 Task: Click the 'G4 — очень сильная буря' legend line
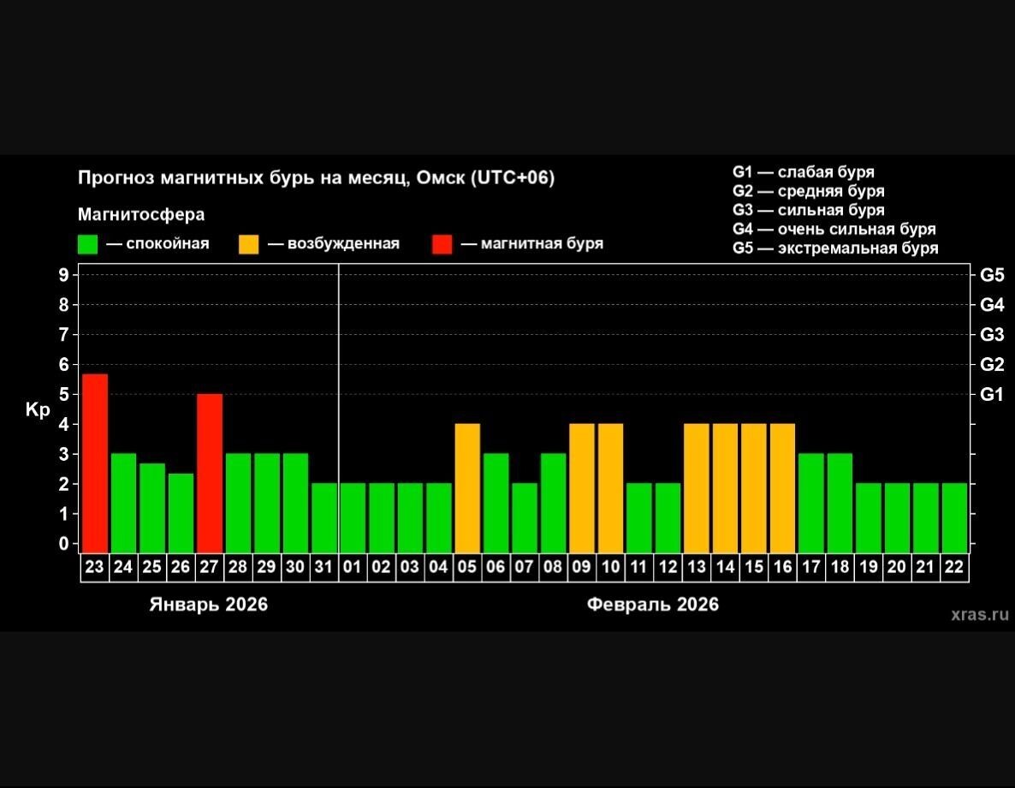(834, 229)
